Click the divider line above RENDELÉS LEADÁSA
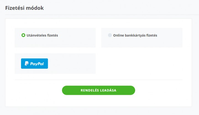 pyautogui.click(x=98, y=80)
